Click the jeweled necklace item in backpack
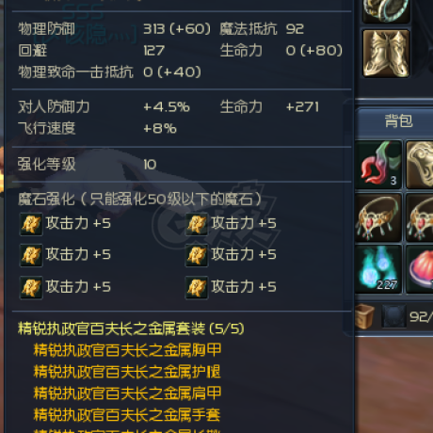433x433 pixels. click(x=378, y=217)
